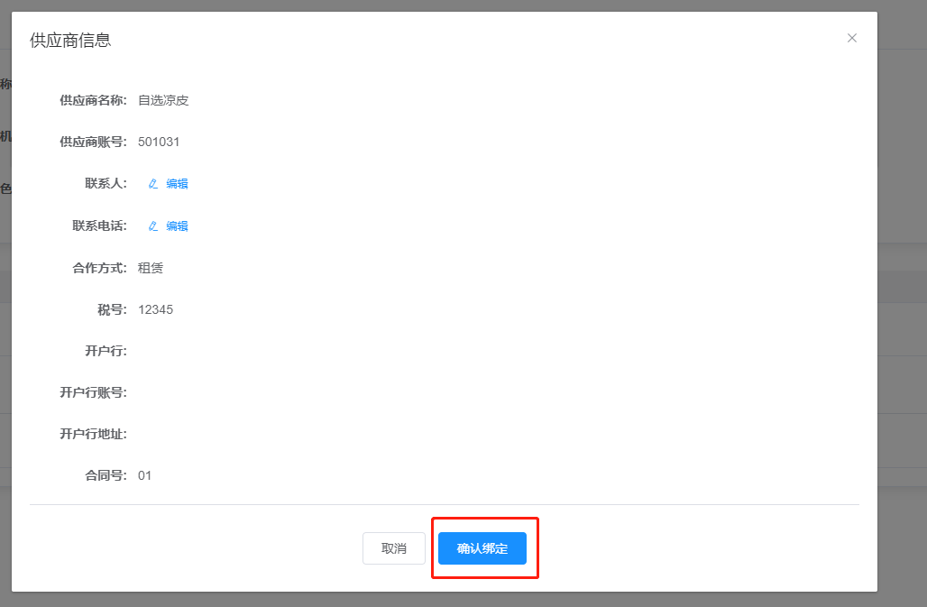927x607 pixels.
Task: Click the 合作方式 field label
Action: [99, 269]
